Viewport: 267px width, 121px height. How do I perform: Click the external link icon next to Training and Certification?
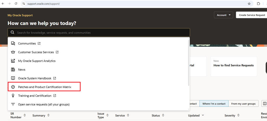[x=55, y=96]
